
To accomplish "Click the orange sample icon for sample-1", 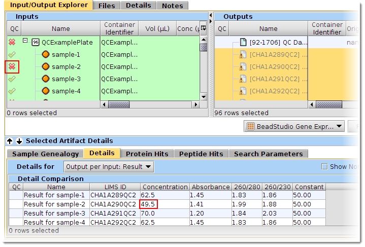I will click(46, 54).
